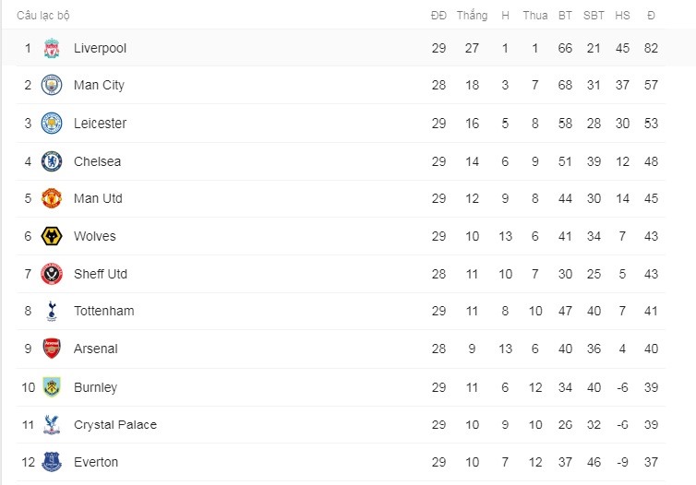The width and height of the screenshot is (696, 485).
Task: Click the Crystal Palace club crest
Action: (52, 425)
